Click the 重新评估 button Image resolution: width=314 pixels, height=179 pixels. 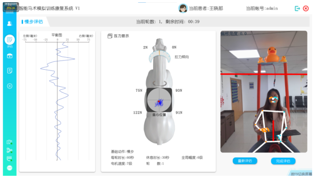pyautogui.click(x=245, y=161)
